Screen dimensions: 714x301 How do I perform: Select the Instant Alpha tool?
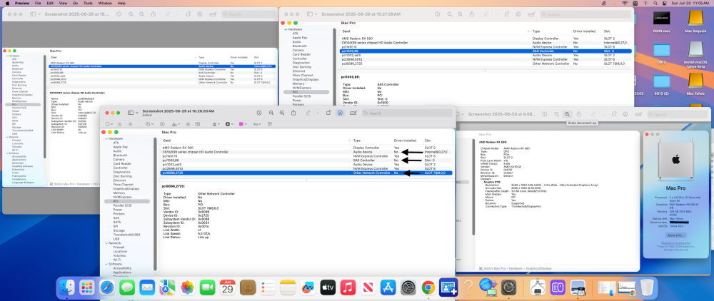tap(119, 123)
